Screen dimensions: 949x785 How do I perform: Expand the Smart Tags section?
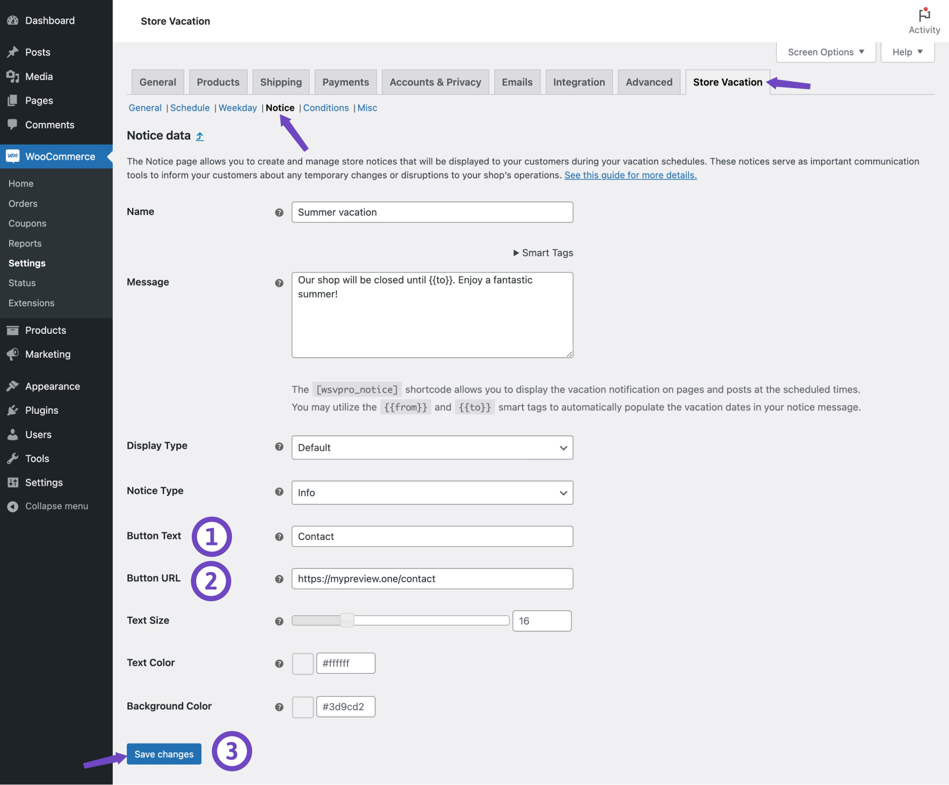point(542,253)
